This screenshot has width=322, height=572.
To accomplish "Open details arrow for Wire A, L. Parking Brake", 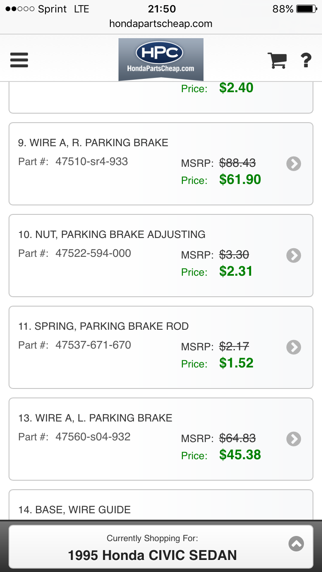I will coord(294,439).
